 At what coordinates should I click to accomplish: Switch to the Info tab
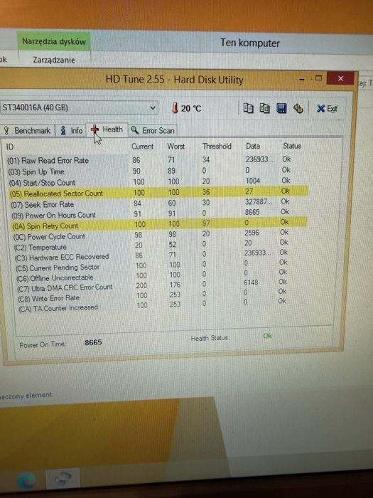(71, 130)
